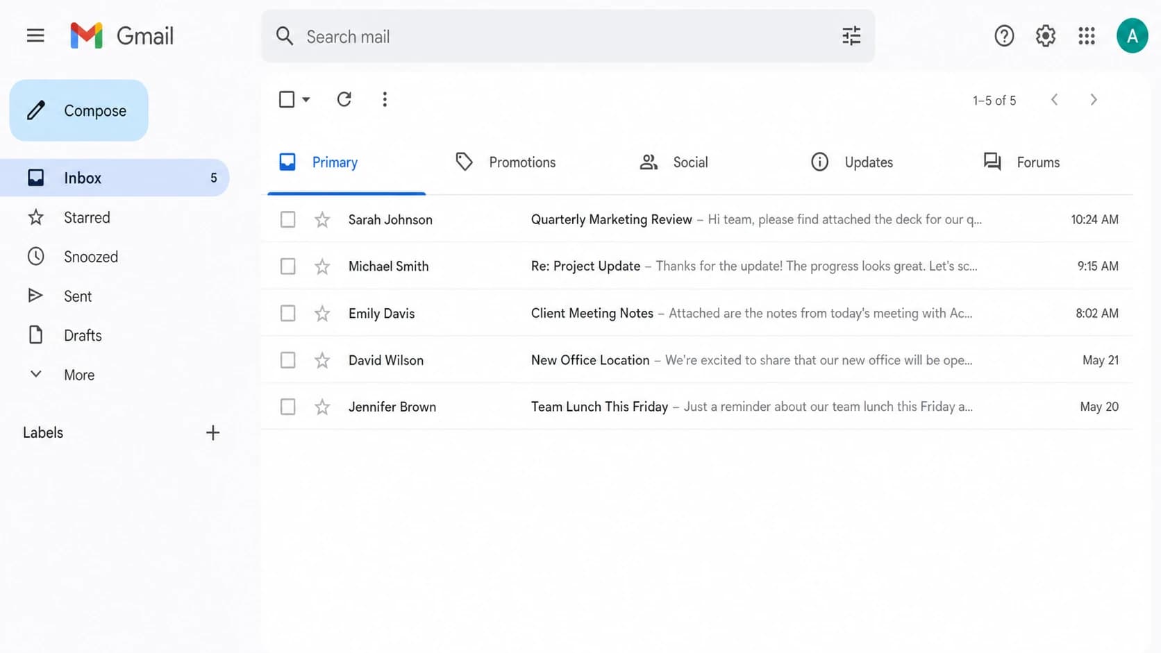Click the Labels heading
Screen dimensions: 1161x653
coord(43,433)
